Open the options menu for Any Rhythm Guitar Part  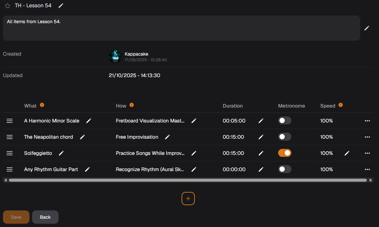[367, 169]
